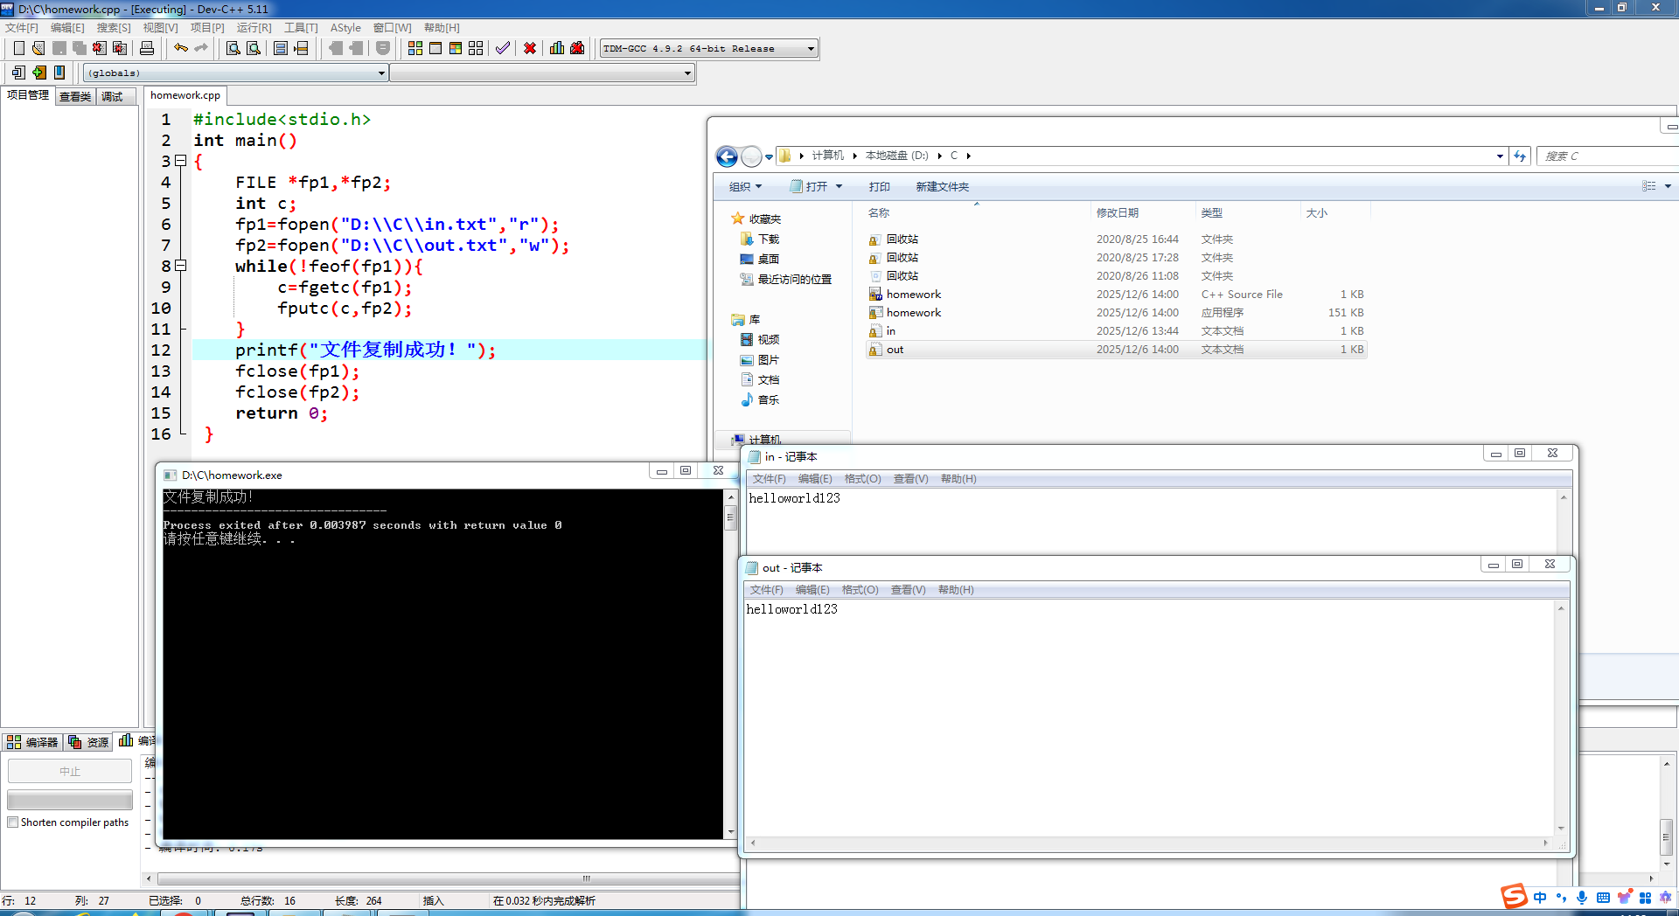The height and width of the screenshot is (916, 1679).
Task: Click the purple Syntax Check checkmark icon
Action: (503, 48)
